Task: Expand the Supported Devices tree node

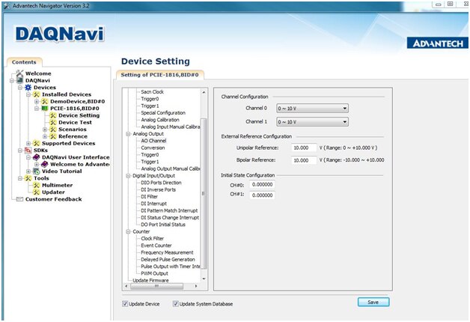Action: (28, 143)
